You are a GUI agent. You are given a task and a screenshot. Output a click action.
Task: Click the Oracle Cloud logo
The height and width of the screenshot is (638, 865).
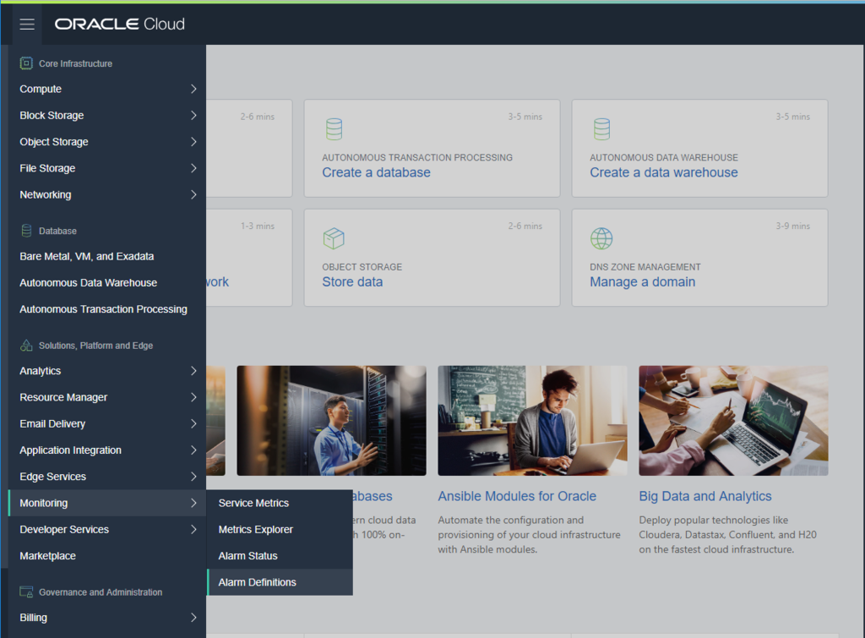pyautogui.click(x=120, y=25)
